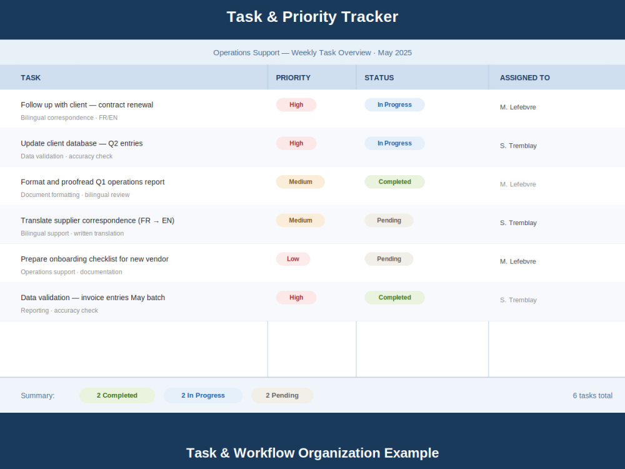625x469 pixels.
Task: Click 'Bilingual support · written translation' note
Action: point(72,233)
